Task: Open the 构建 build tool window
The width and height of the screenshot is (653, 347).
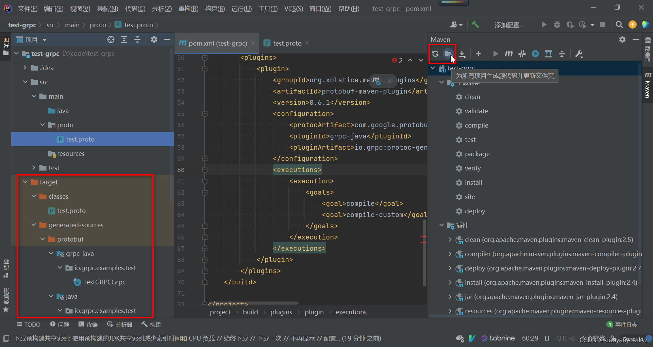Action: click(151, 325)
